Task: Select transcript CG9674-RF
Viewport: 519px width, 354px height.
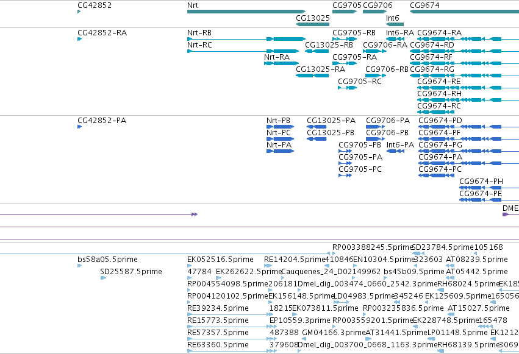Action: coord(464,63)
